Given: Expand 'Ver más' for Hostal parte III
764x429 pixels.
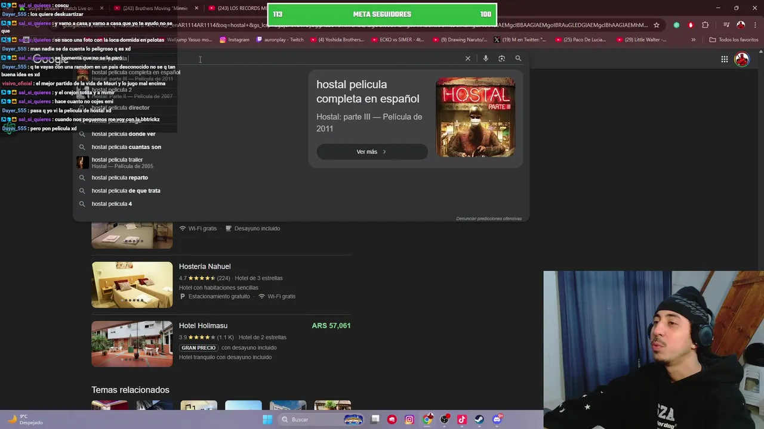Looking at the screenshot, I should pos(372,151).
